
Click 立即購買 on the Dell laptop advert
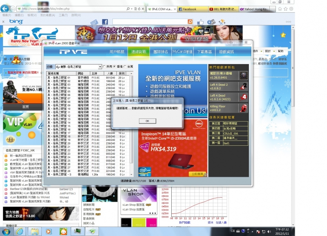pyautogui.click(x=197, y=174)
